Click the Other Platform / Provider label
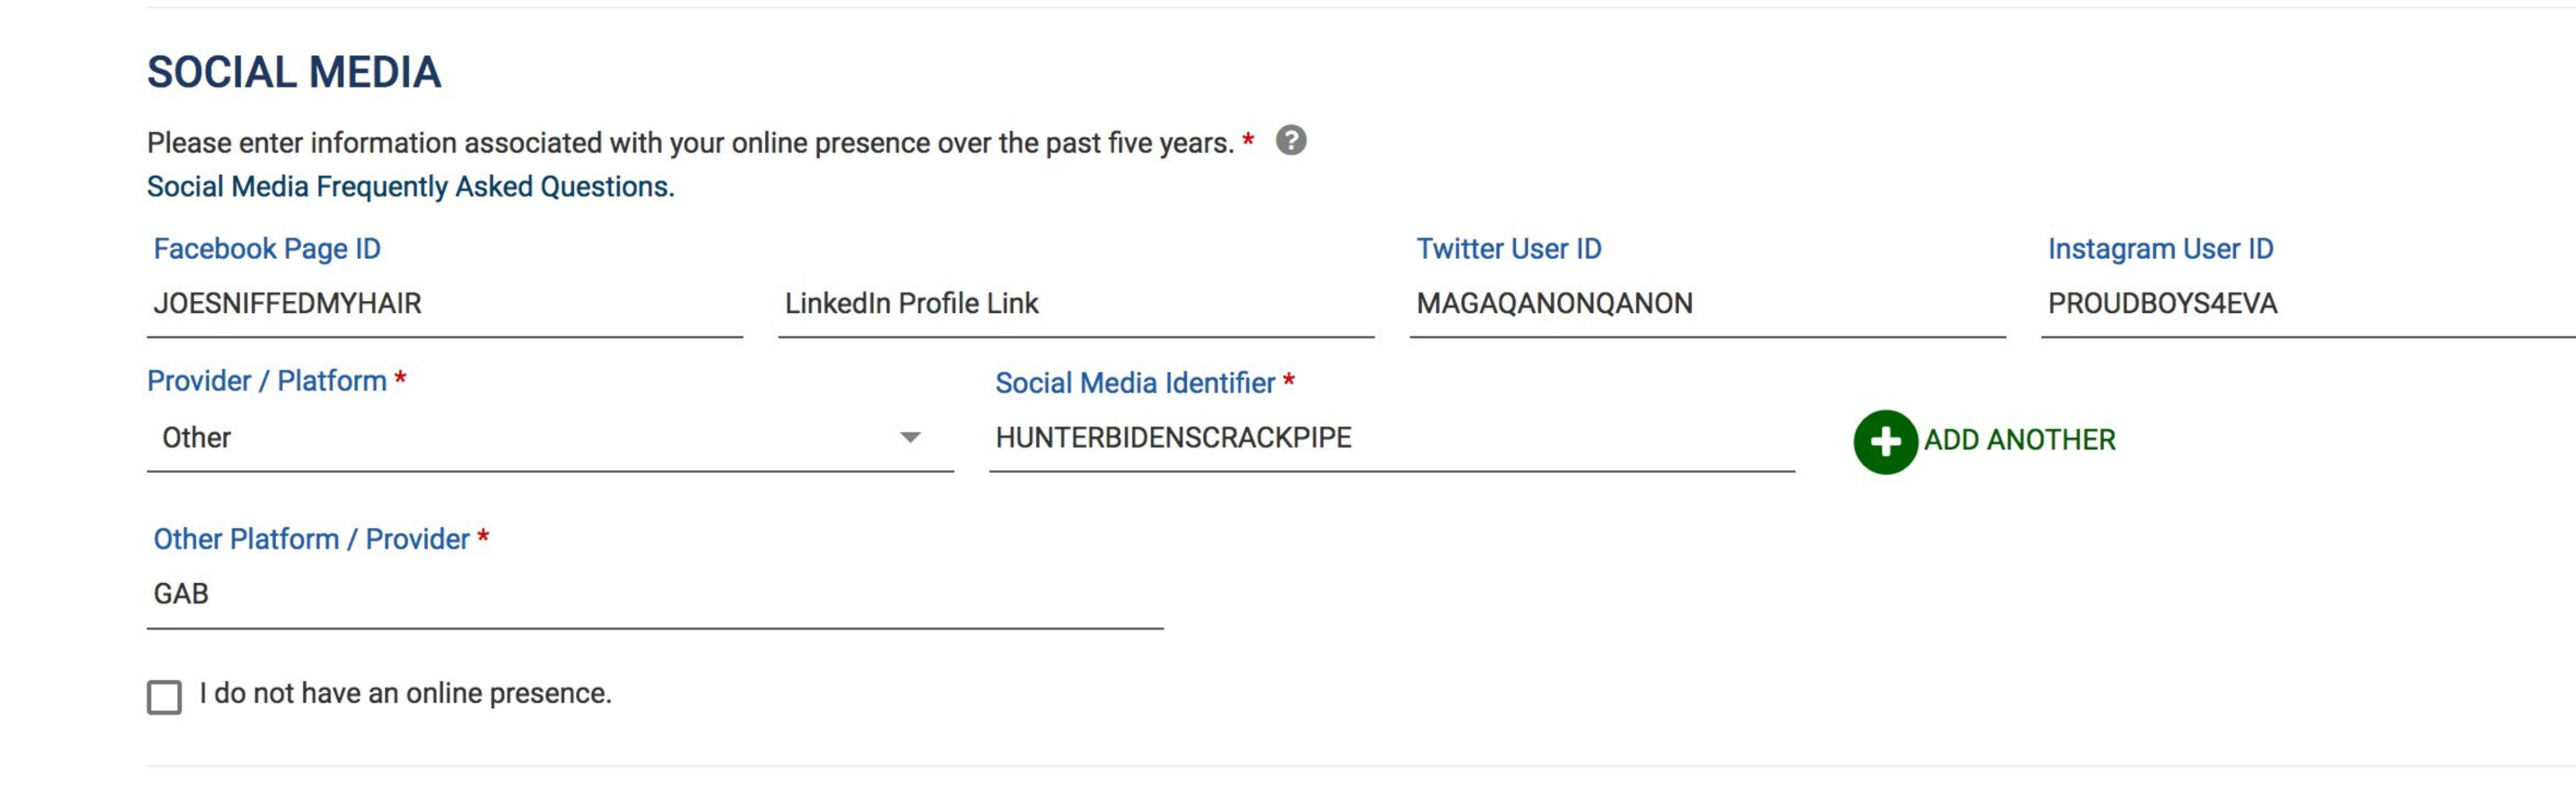Screen dimensions: 2576x793 point(311,539)
